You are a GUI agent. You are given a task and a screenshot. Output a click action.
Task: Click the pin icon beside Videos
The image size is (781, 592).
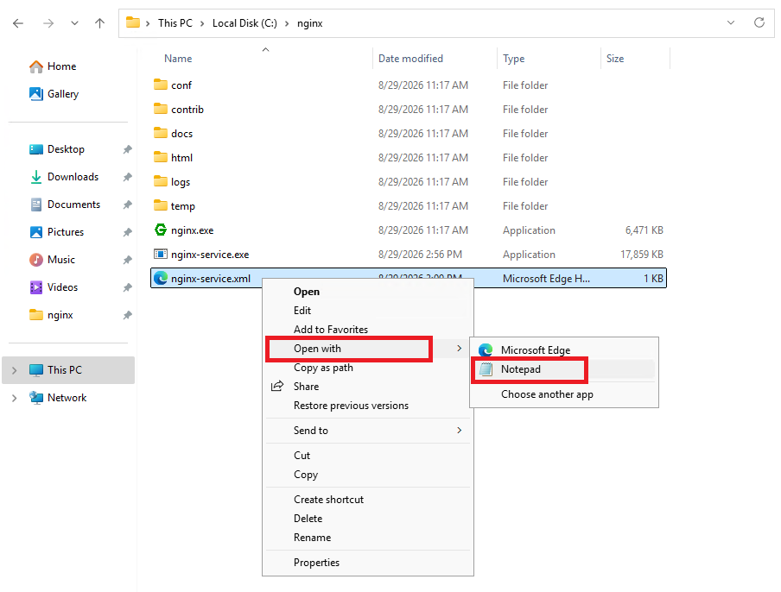pyautogui.click(x=128, y=287)
